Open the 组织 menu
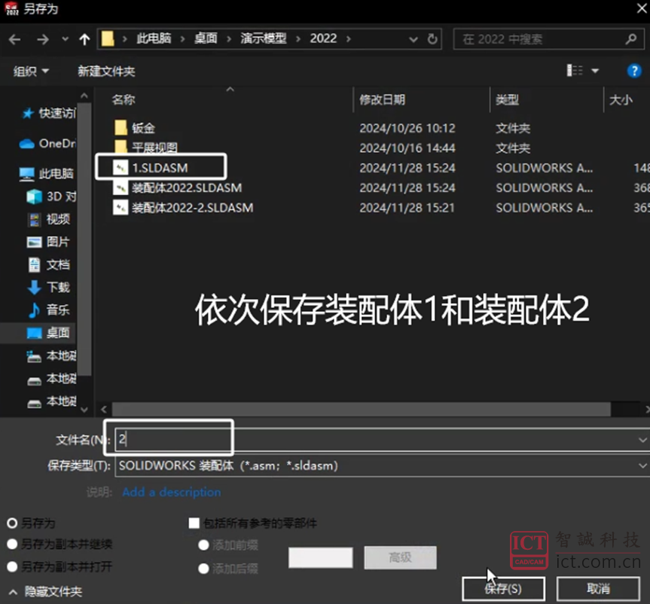 31,72
